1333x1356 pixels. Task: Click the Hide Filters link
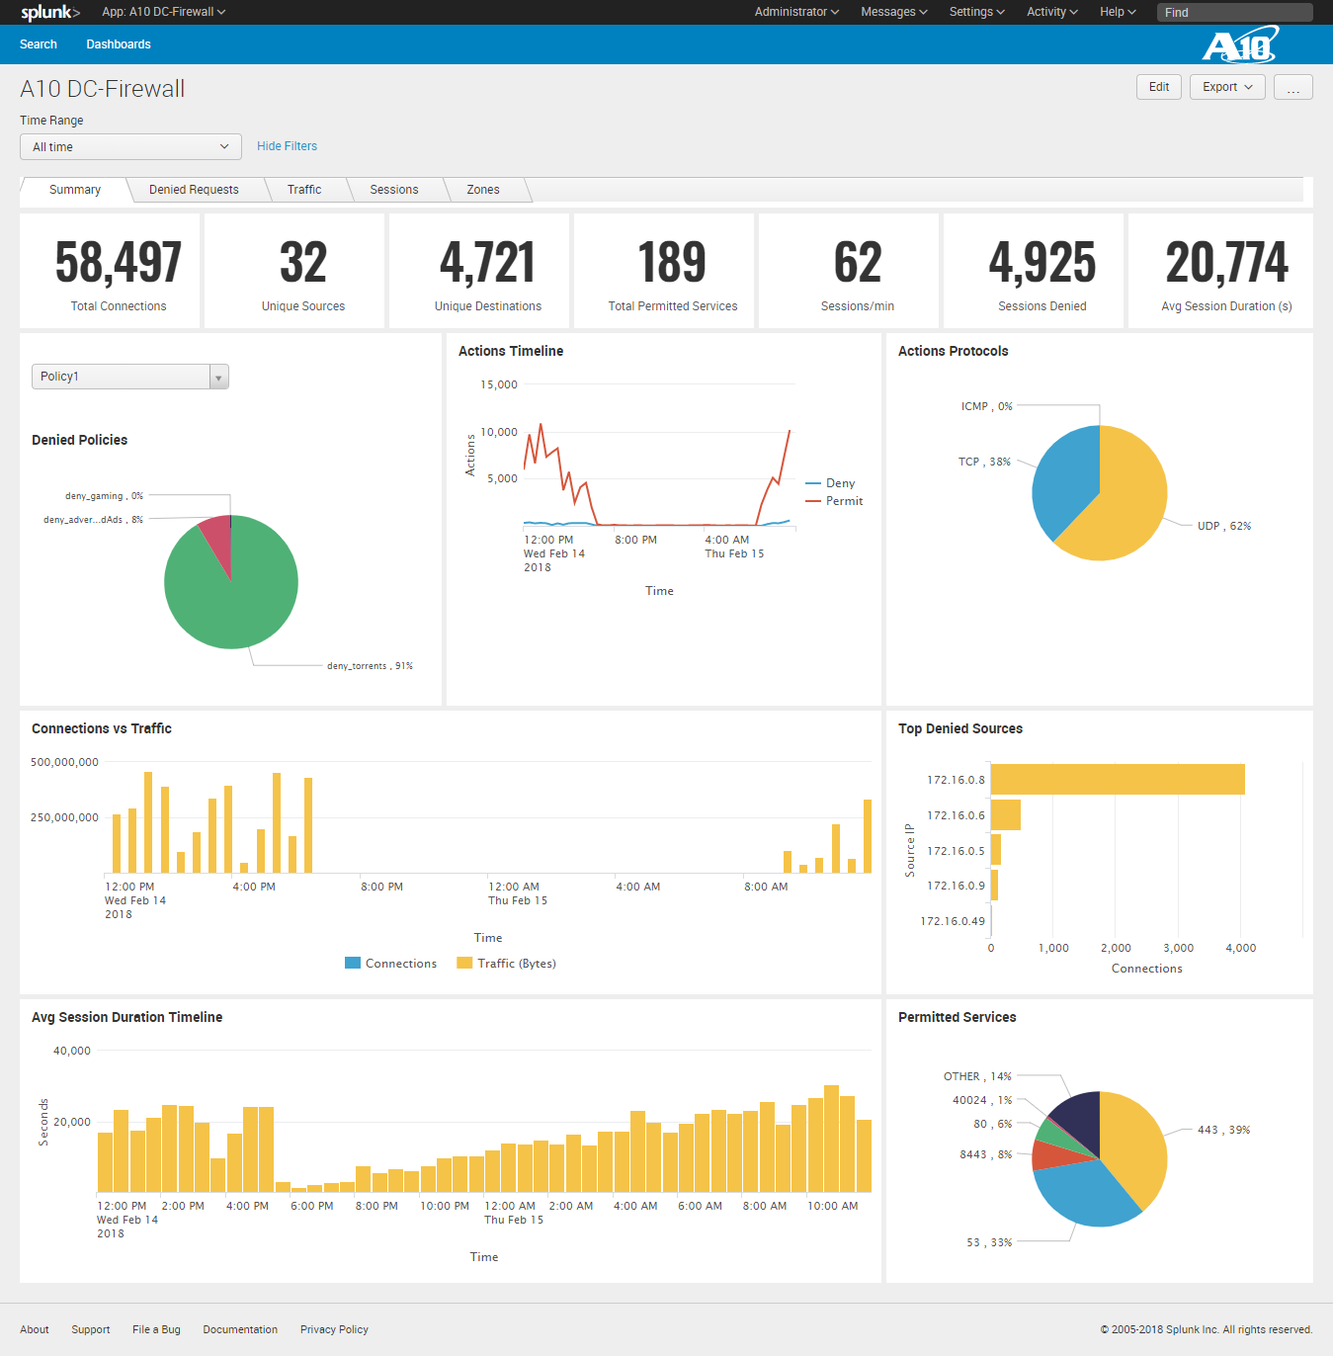click(288, 146)
